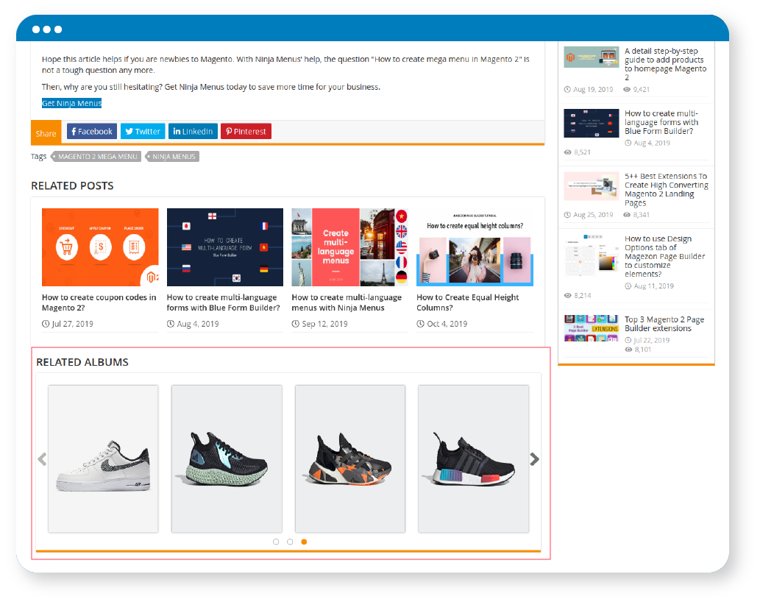Open the white Nike sneaker album thumbnail
The width and height of the screenshot is (760, 602).
coord(103,457)
